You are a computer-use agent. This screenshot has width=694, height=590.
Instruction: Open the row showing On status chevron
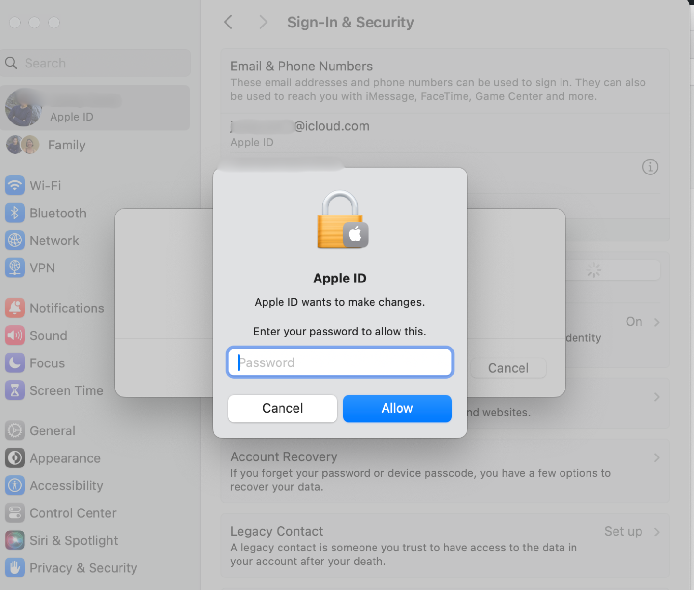(657, 322)
